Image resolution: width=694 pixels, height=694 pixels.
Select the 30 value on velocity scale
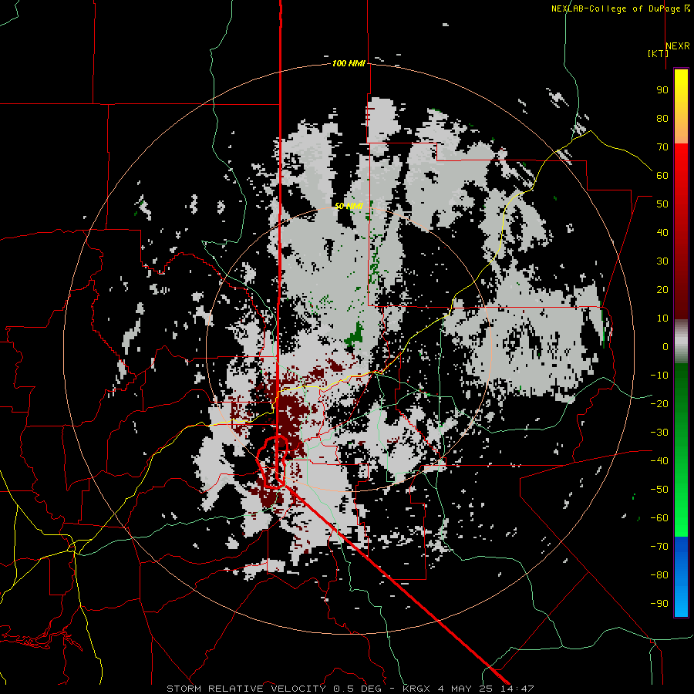tap(662, 261)
